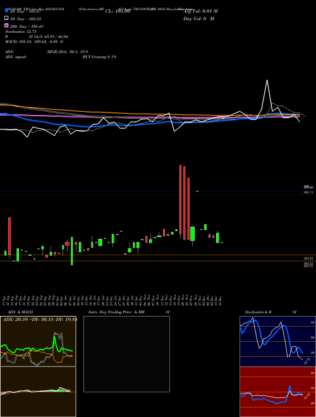Click the 'CL: 105.00' closing price label

(x=118, y=11)
